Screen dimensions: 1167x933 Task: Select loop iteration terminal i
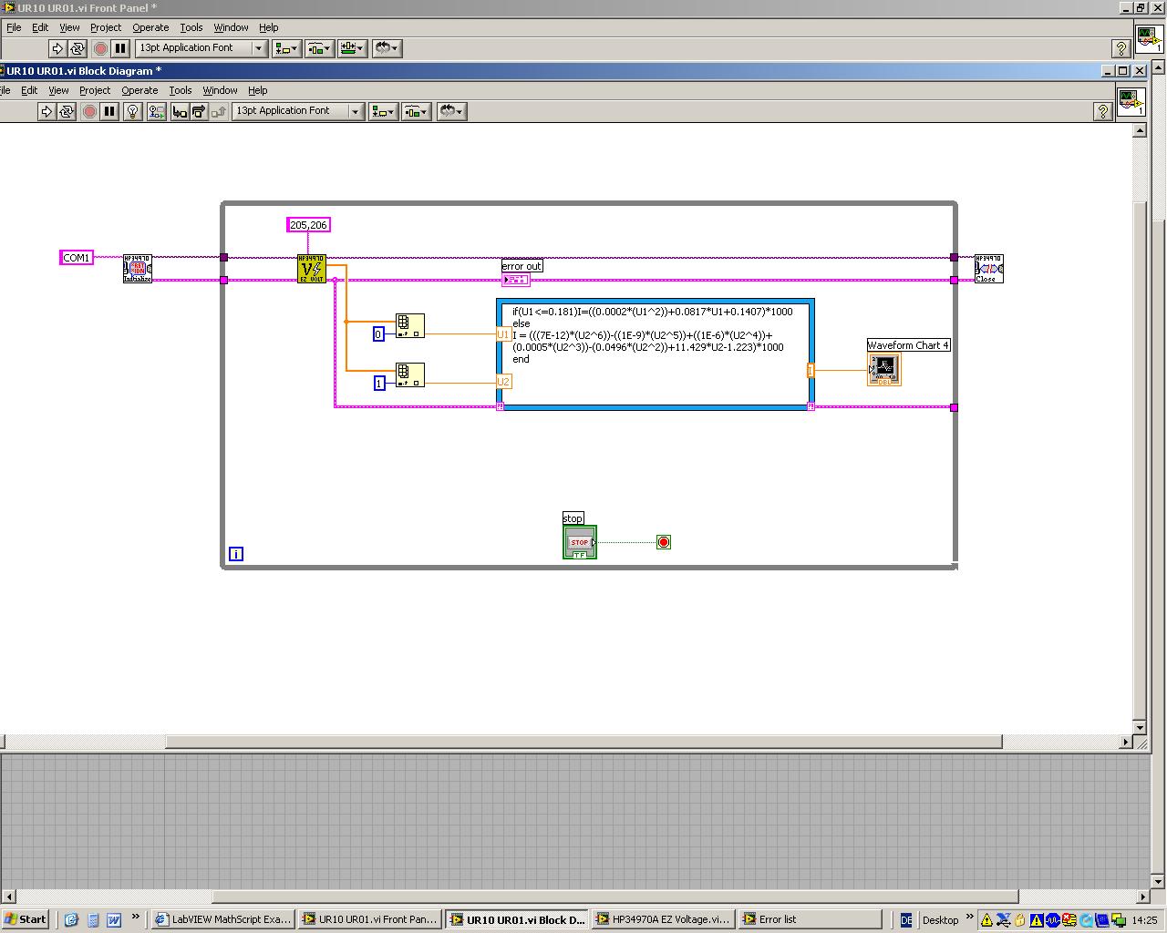coord(236,554)
